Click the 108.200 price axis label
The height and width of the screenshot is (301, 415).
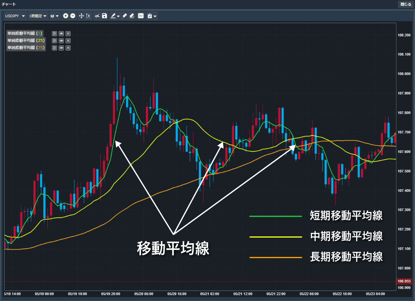[x=404, y=35]
